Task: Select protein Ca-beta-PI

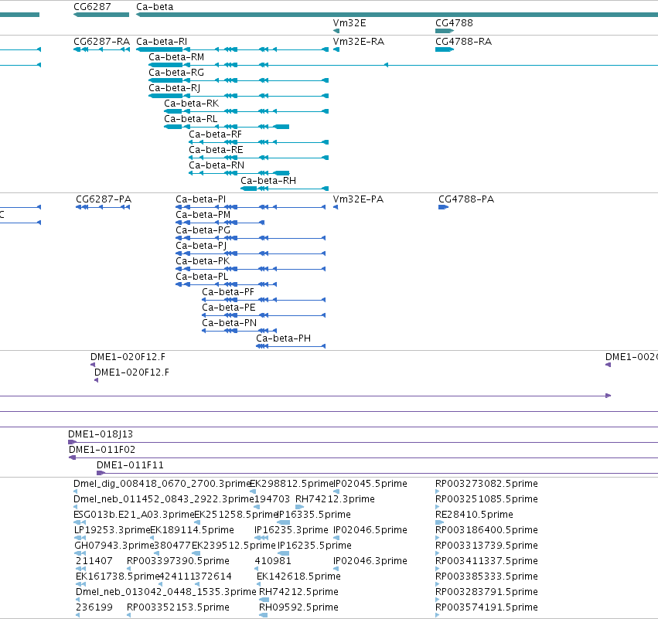Action: tap(200, 199)
